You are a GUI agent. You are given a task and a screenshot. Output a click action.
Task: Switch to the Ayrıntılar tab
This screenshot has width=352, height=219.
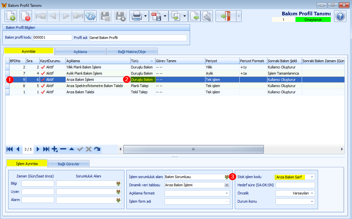(29, 51)
